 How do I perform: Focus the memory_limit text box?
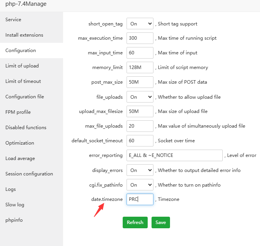[x=140, y=67]
